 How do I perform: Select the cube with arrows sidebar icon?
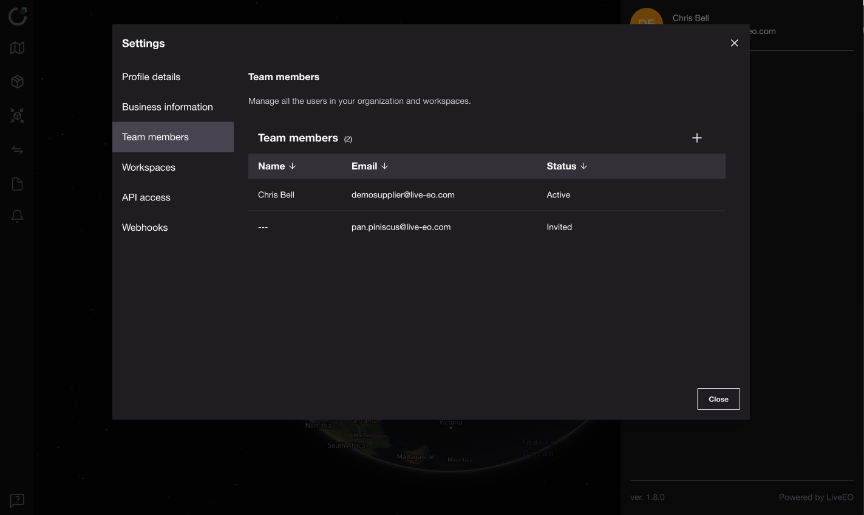pyautogui.click(x=17, y=115)
